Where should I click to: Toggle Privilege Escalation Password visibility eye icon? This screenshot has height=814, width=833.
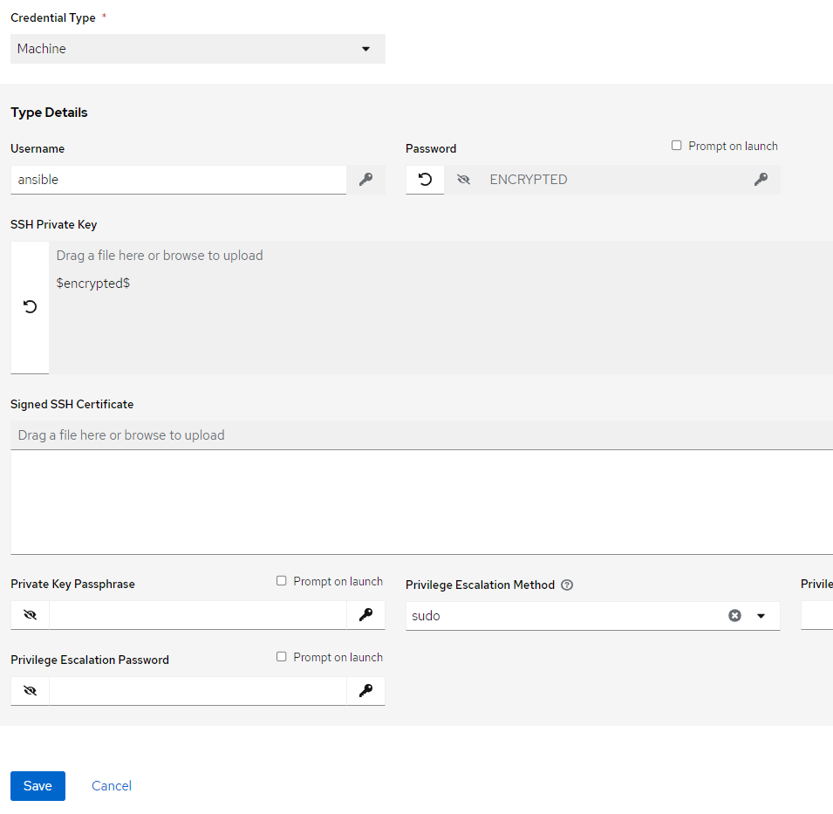[x=30, y=691]
